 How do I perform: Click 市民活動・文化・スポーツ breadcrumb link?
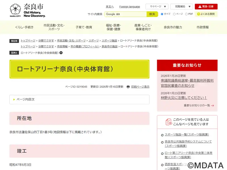click(71, 41)
